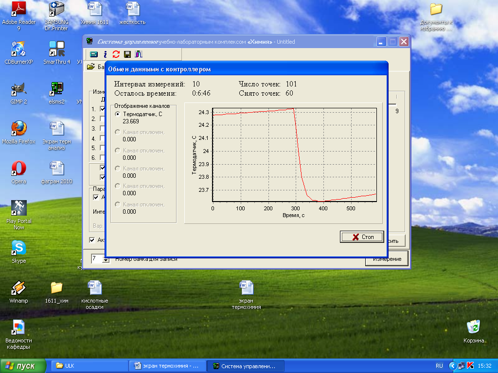Launch CDBurnerXP from the desktop

[18, 52]
